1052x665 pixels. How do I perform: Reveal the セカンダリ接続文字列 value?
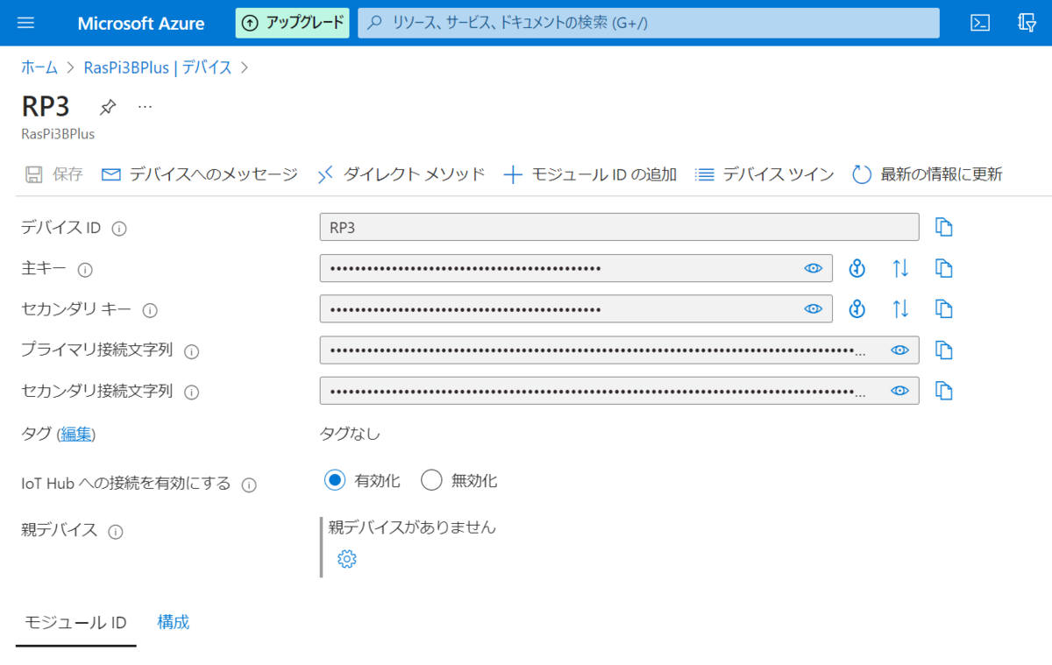(x=899, y=390)
